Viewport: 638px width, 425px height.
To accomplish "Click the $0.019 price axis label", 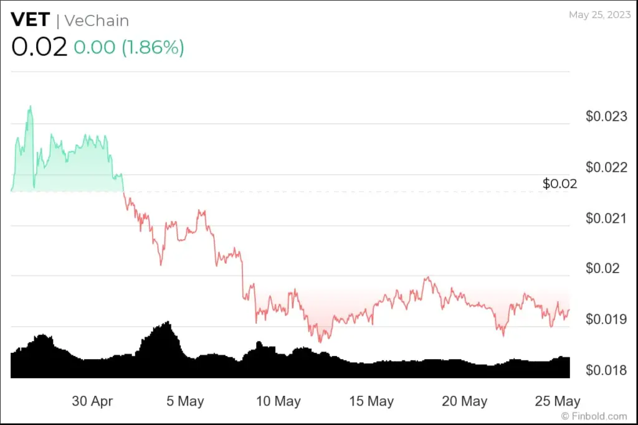I will pyautogui.click(x=607, y=320).
